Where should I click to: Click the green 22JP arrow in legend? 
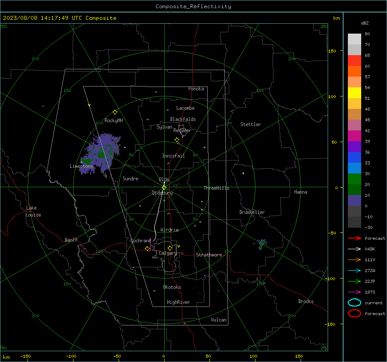354,281
